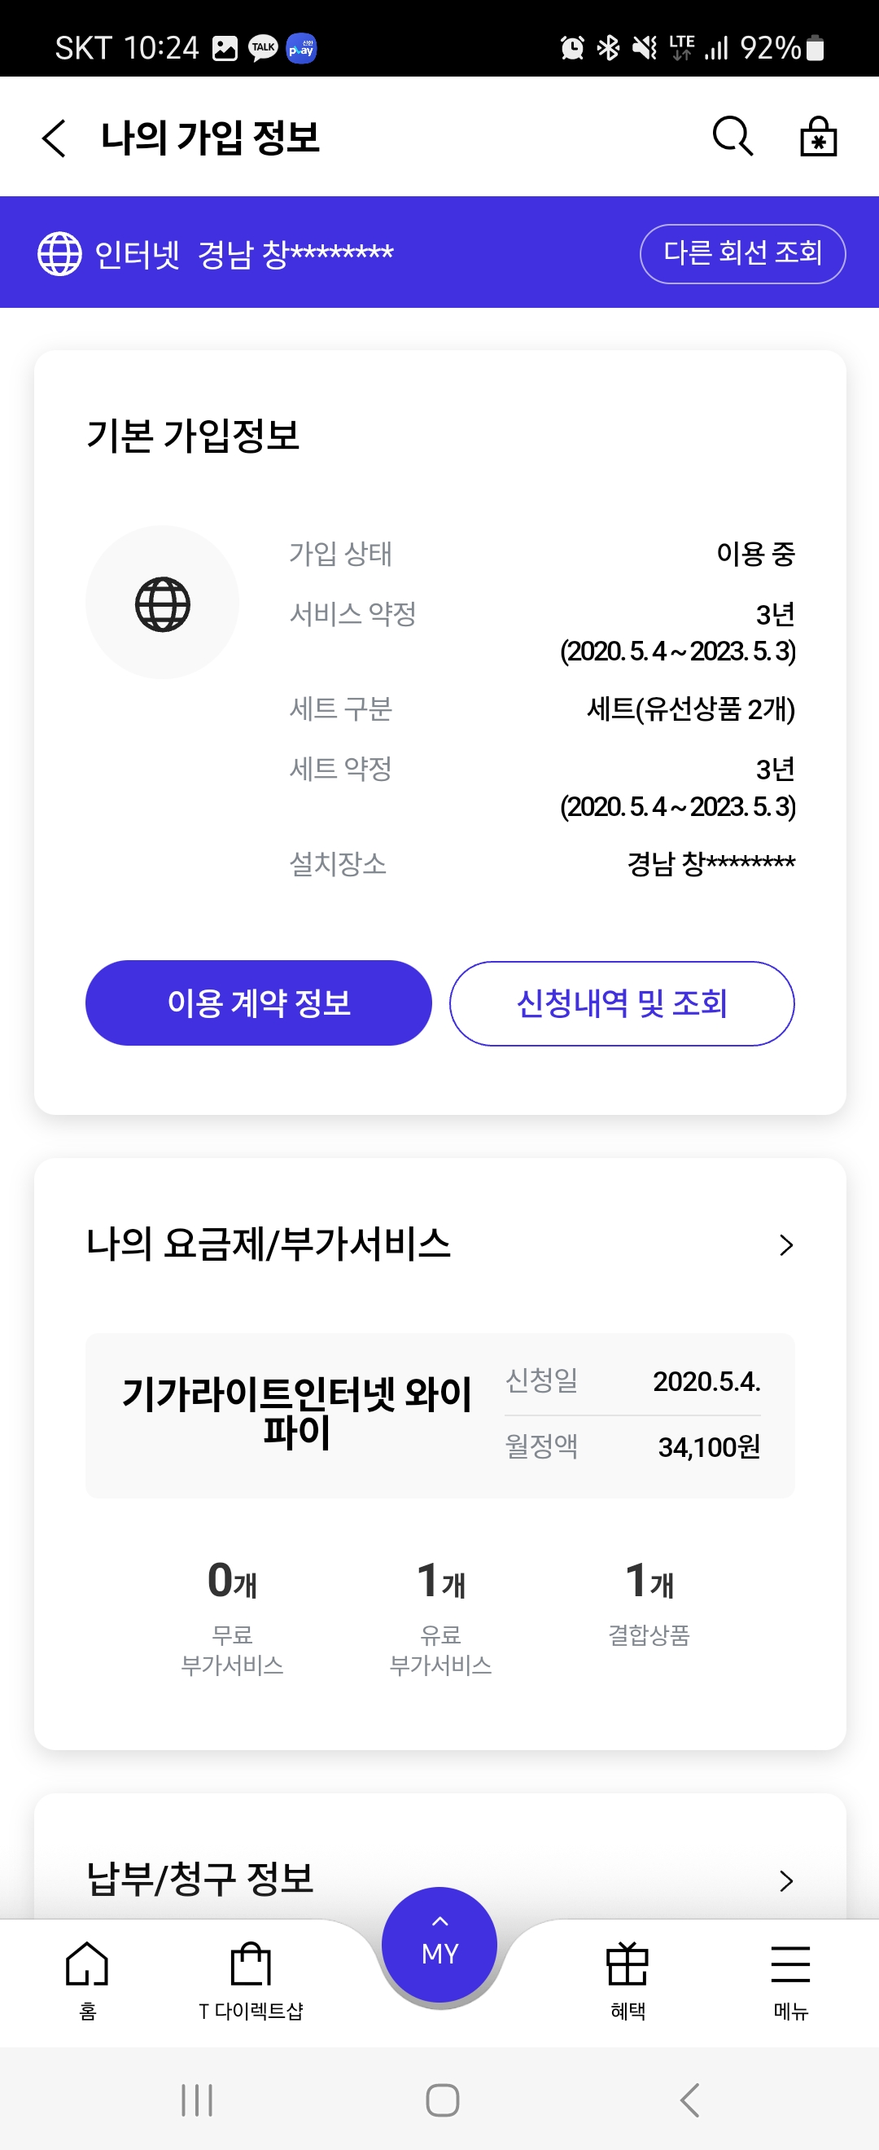Open search with the magnifier icon

point(733,136)
